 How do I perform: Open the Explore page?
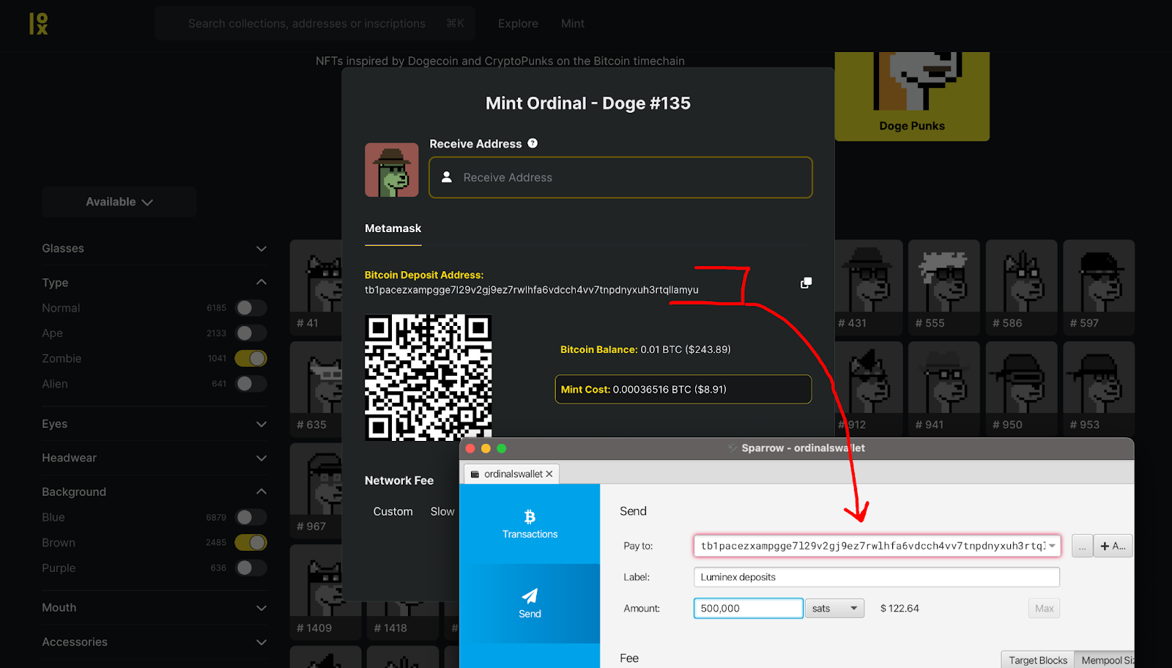tap(518, 23)
